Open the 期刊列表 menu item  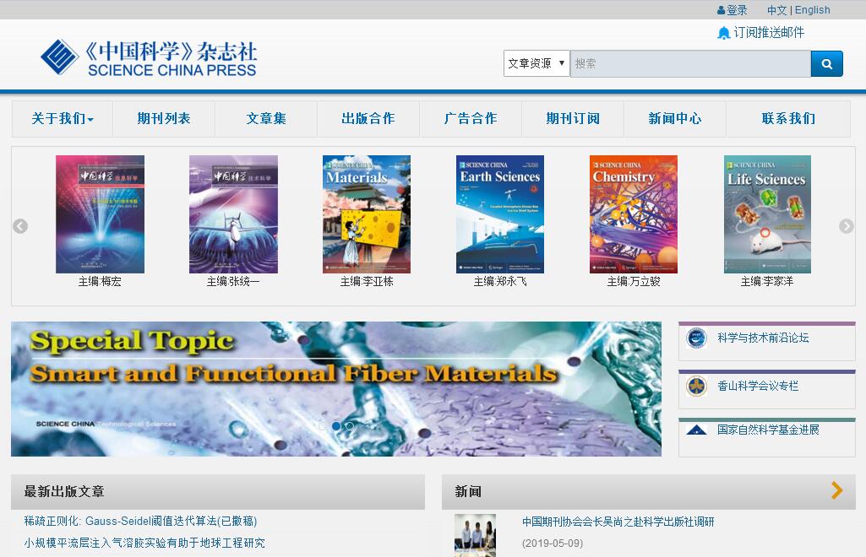click(x=164, y=119)
